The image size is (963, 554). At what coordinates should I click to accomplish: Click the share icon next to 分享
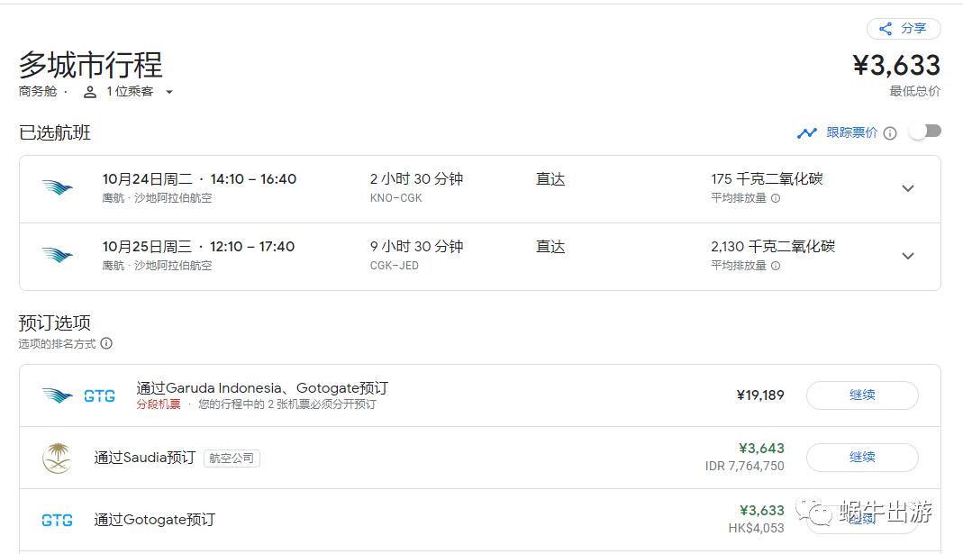click(x=884, y=29)
